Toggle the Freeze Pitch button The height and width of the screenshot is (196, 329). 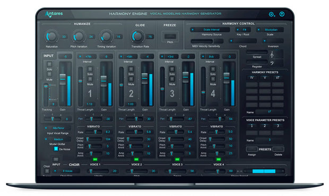pos(170,36)
